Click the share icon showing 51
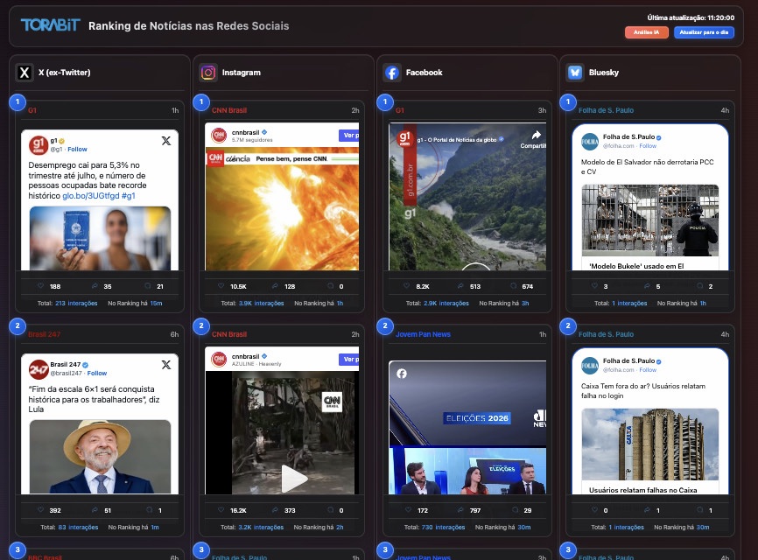The width and height of the screenshot is (758, 560). click(x=95, y=510)
